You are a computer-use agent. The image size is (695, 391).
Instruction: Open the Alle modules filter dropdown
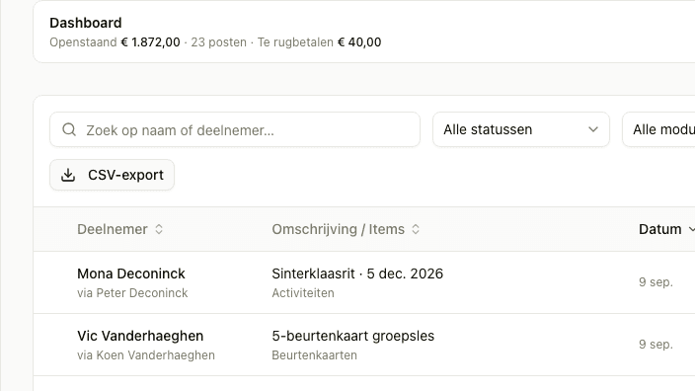tap(658, 129)
